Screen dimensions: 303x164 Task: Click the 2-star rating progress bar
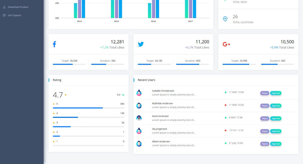pyautogui.click(x=89, y=136)
